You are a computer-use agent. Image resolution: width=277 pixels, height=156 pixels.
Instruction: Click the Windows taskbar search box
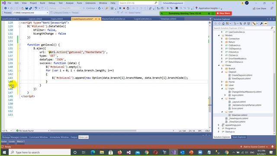(40, 152)
